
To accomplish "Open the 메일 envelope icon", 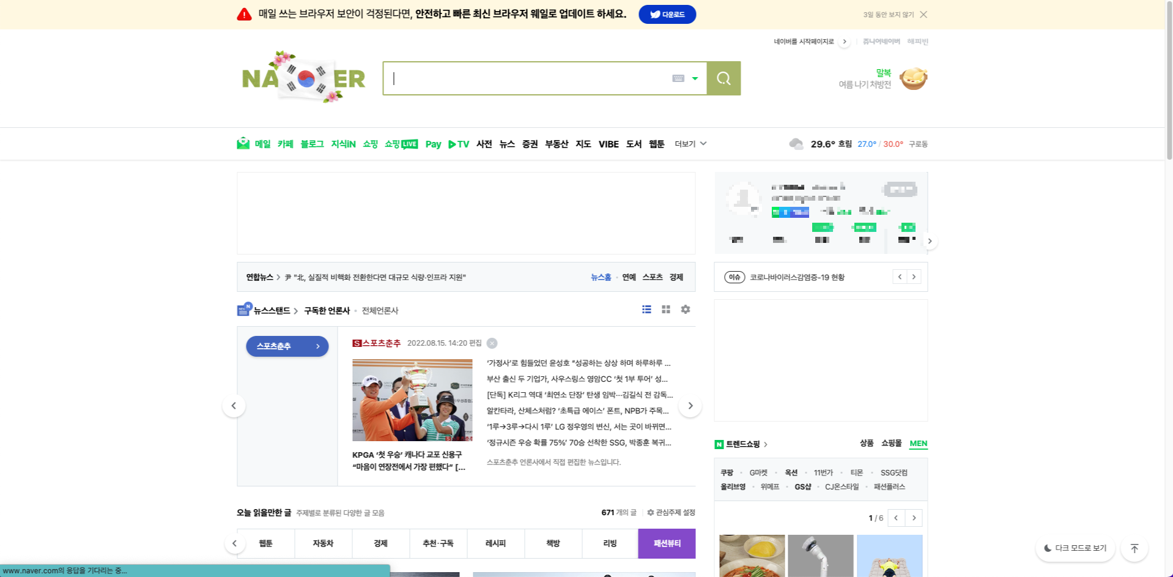I will pos(243,144).
